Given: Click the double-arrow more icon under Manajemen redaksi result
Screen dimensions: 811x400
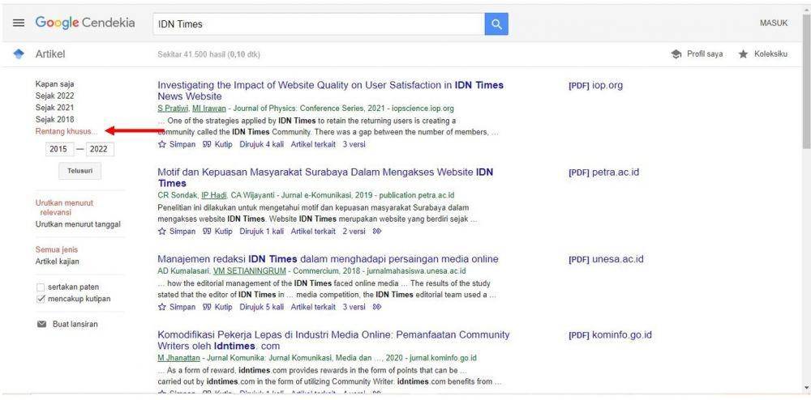Looking at the screenshot, I should tap(377, 307).
